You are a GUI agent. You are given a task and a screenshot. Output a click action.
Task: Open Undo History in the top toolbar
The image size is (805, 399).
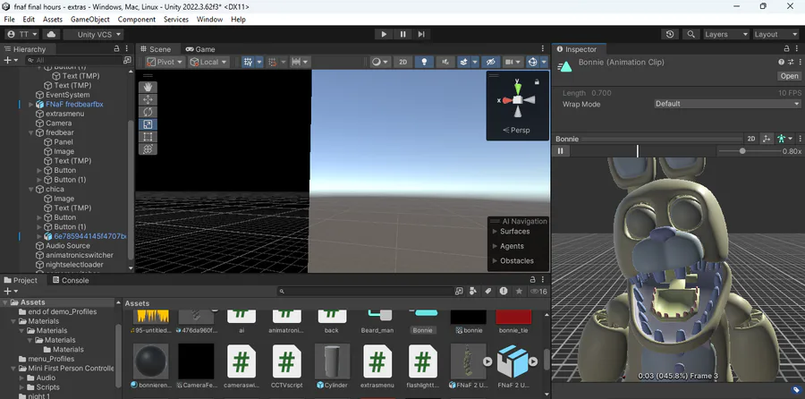tap(670, 34)
